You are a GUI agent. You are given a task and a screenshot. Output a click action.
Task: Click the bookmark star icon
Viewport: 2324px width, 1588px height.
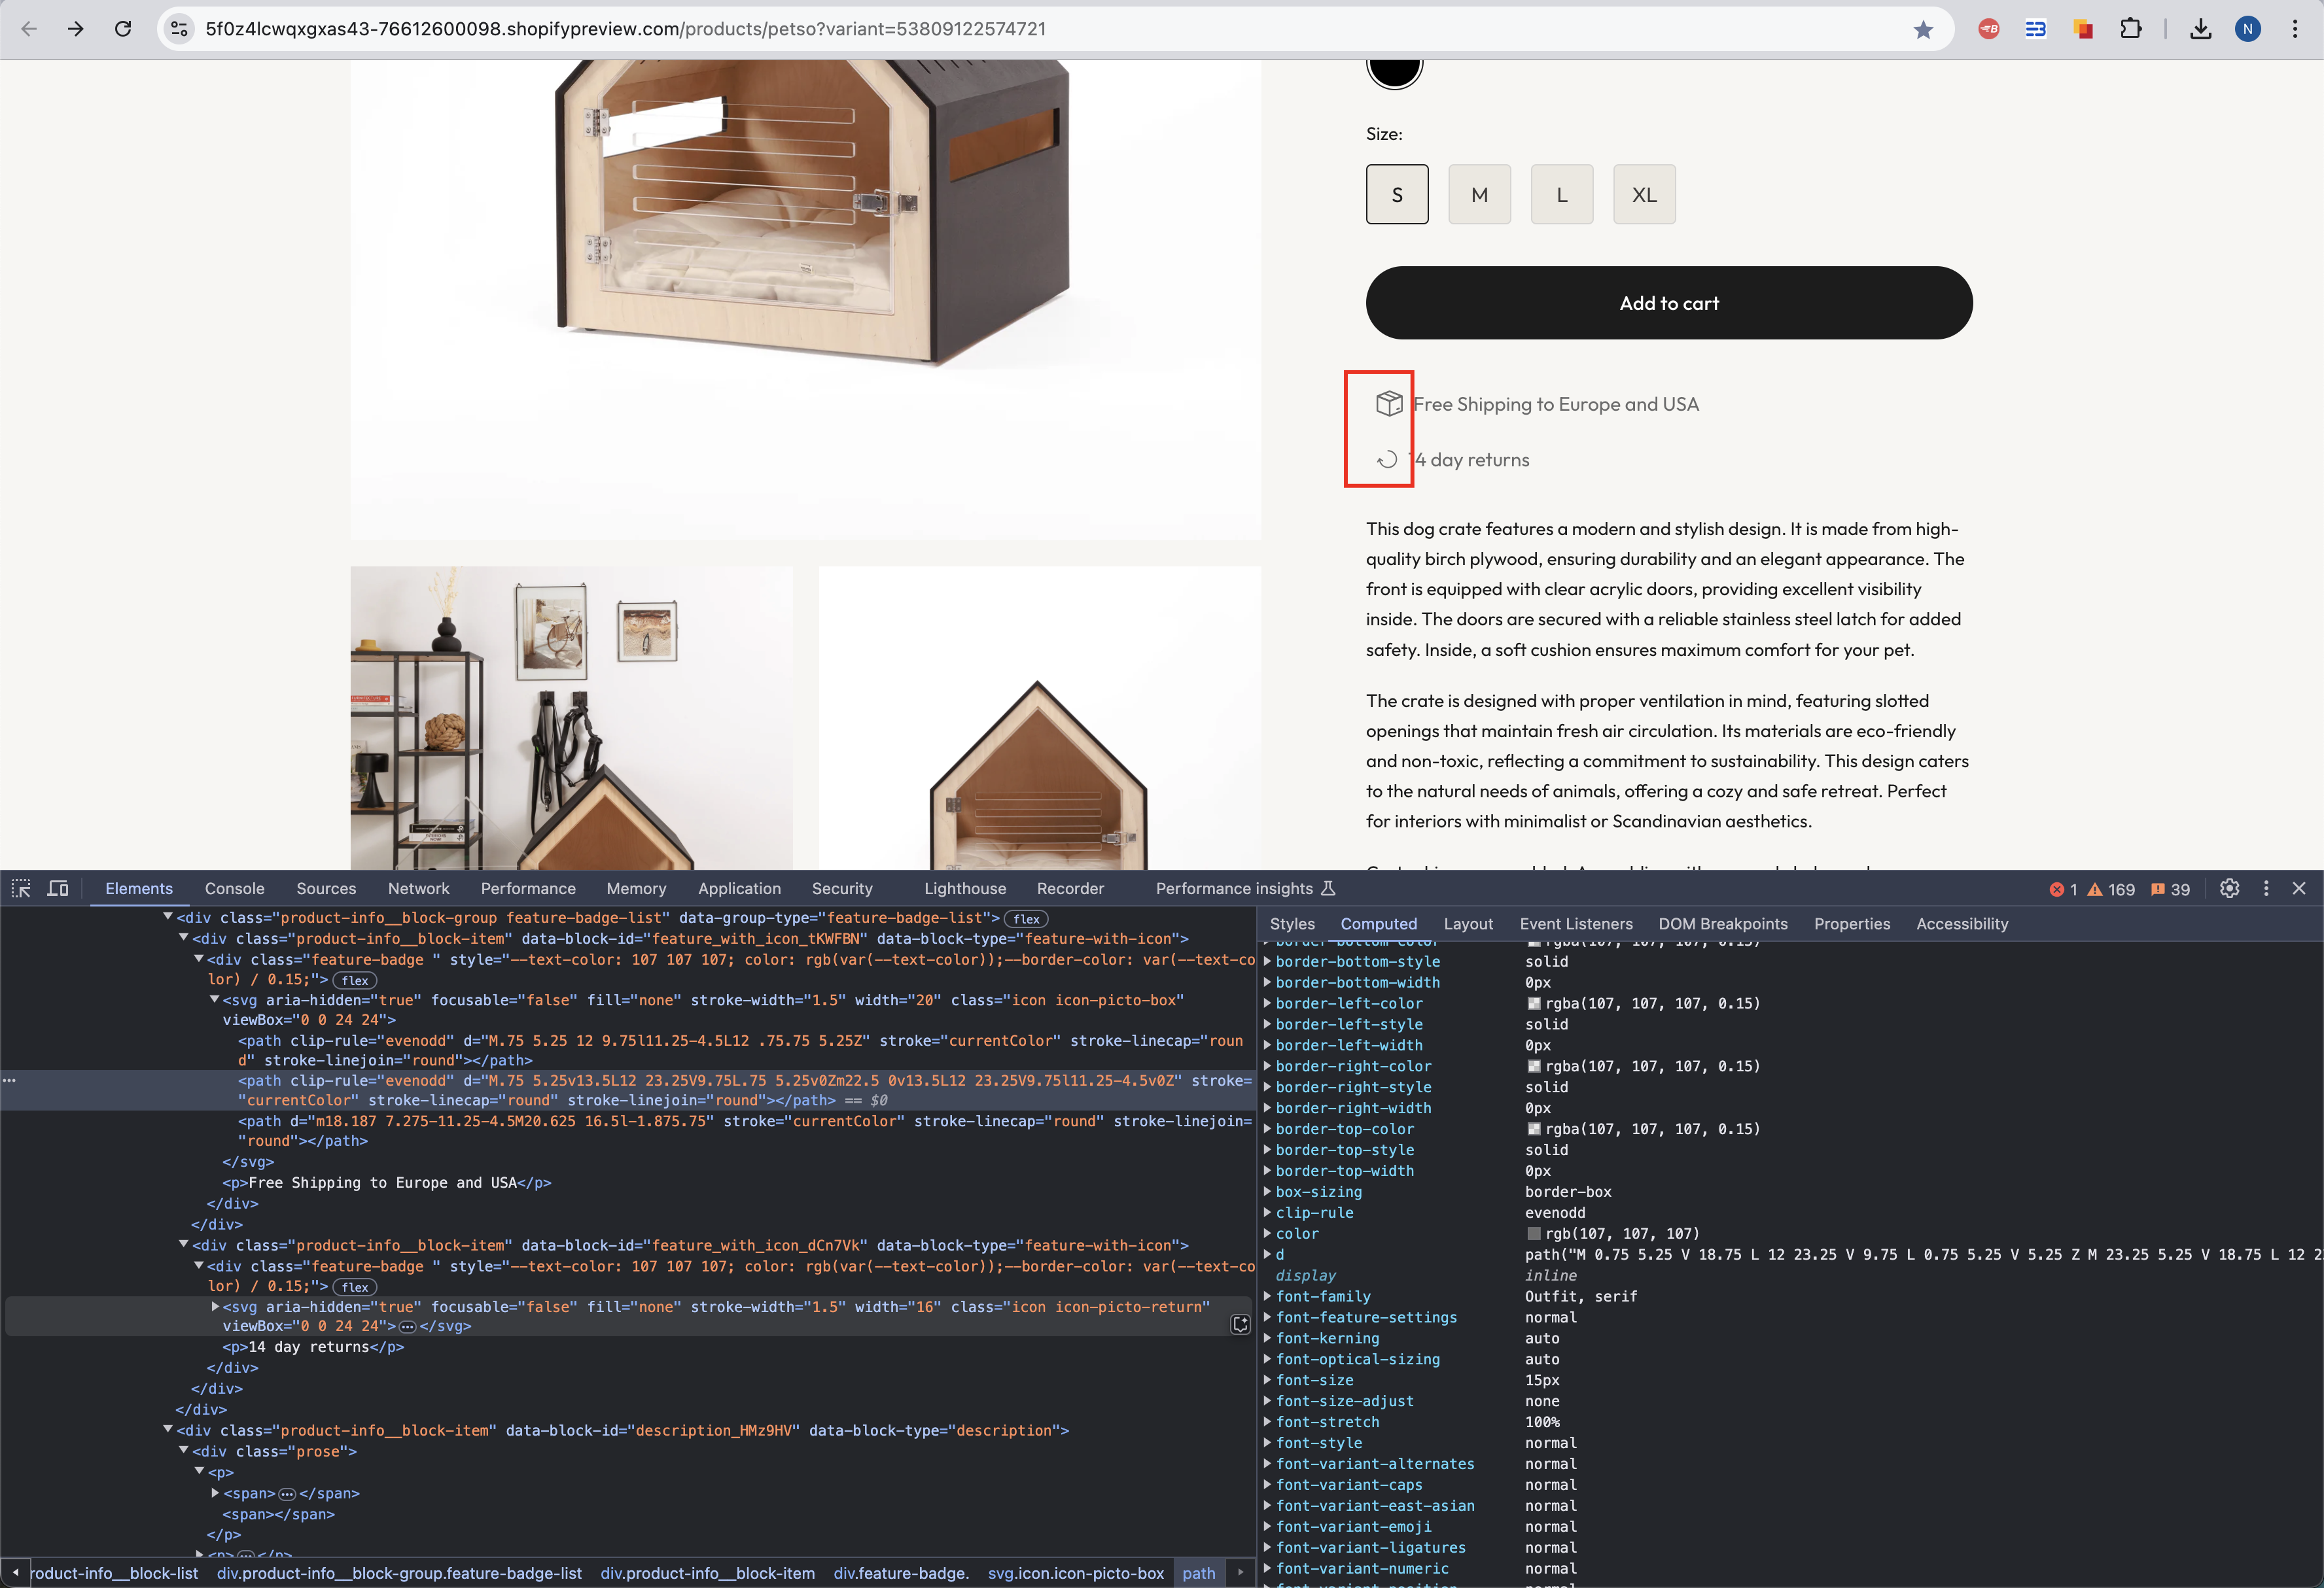coord(1923,29)
